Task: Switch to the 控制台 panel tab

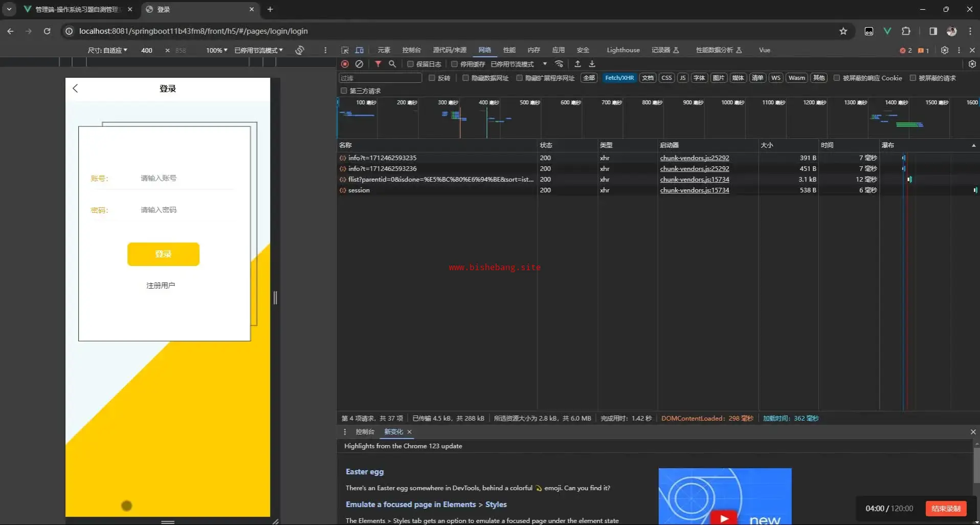Action: tap(411, 50)
